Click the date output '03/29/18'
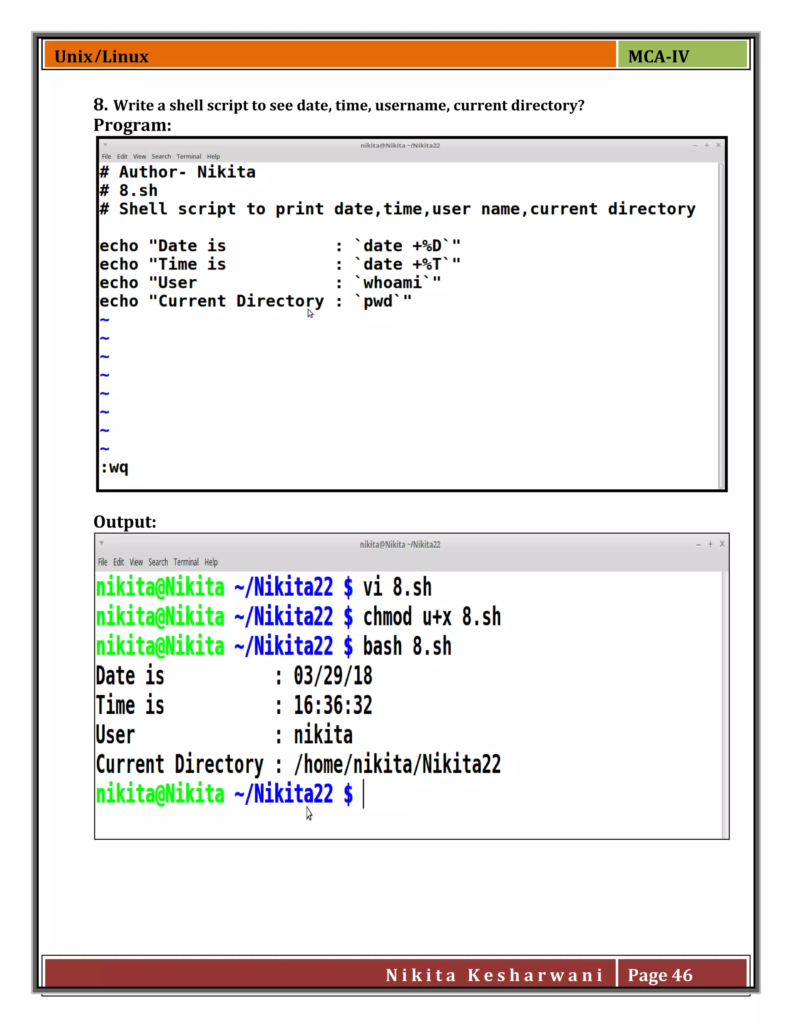 (x=333, y=676)
